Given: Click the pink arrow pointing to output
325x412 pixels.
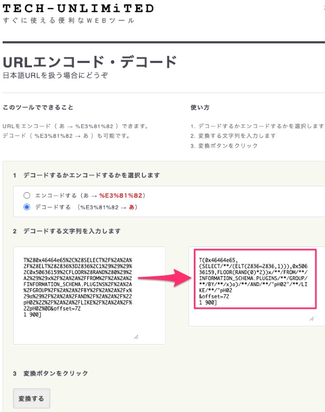Looking at the screenshot, I should (162, 278).
